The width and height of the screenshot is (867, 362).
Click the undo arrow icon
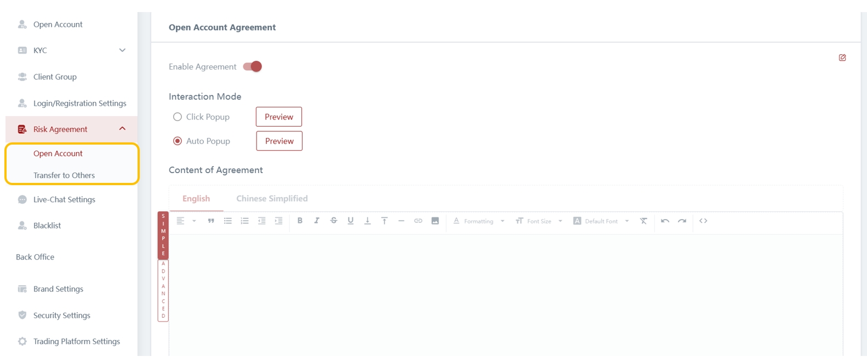pos(665,221)
